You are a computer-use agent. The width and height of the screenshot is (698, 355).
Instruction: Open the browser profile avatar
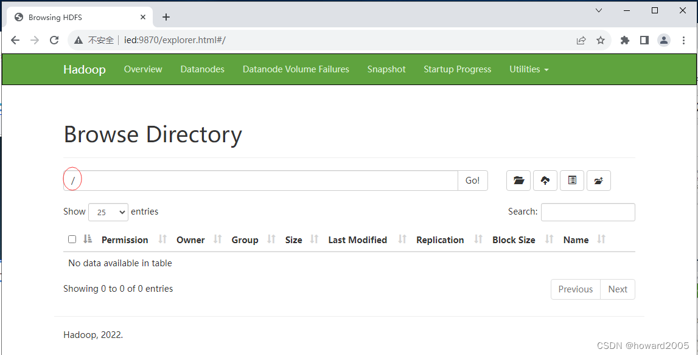(x=664, y=41)
